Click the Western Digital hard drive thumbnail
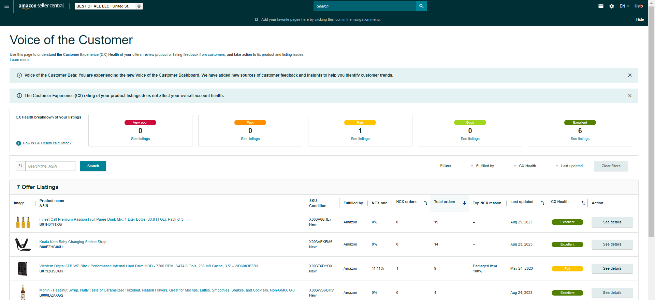The height and width of the screenshot is (300, 655). pos(23,269)
